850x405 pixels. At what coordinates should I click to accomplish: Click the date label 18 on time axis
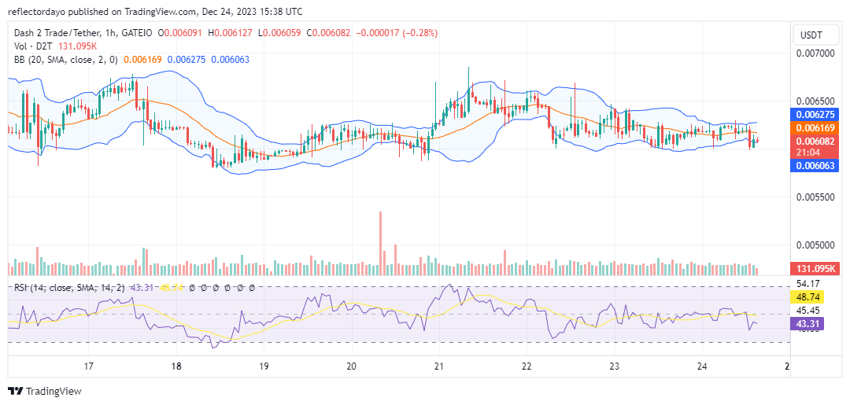click(x=176, y=366)
